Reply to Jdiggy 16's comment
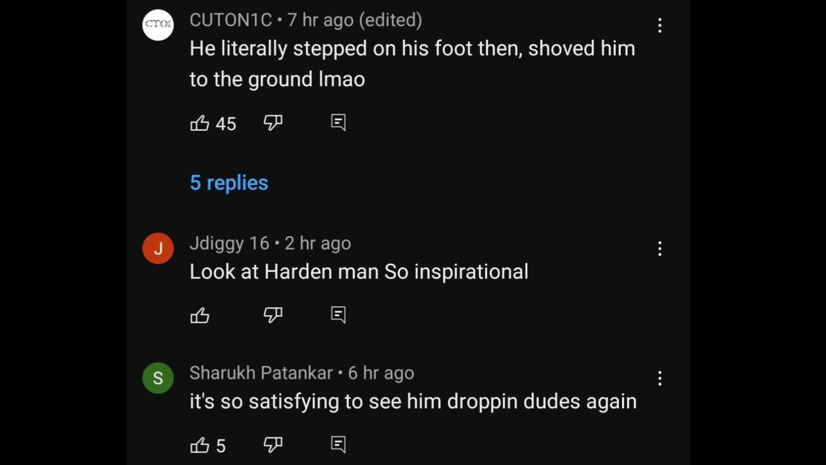Screen dimensions: 826x465 click(x=338, y=315)
